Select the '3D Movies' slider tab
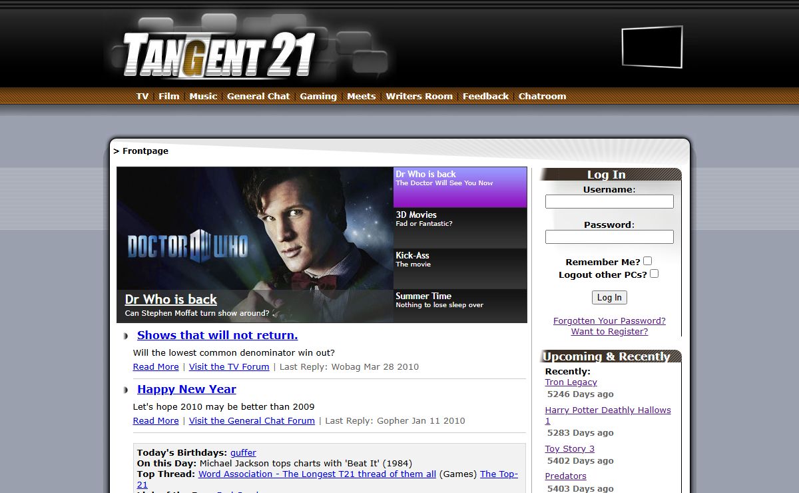 (x=460, y=228)
